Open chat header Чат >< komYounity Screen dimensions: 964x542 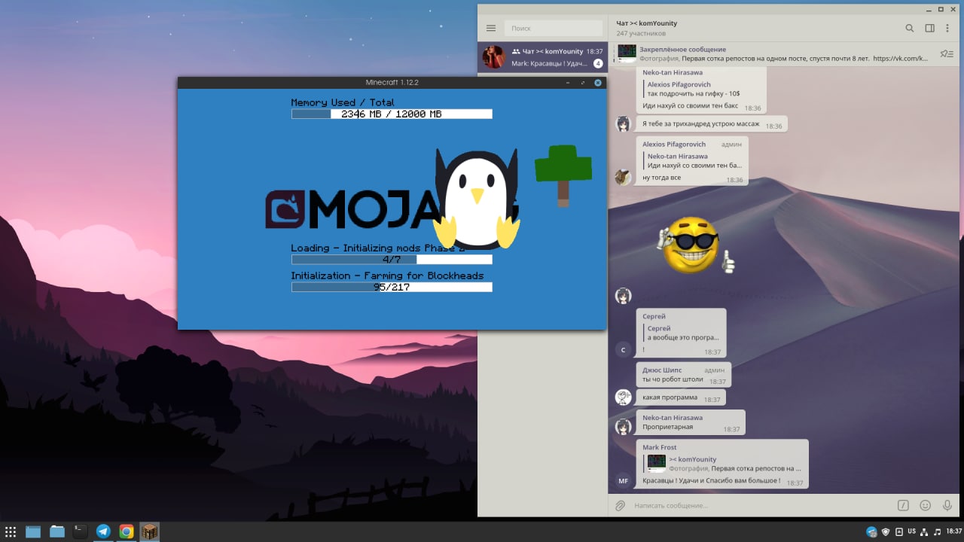click(646, 23)
